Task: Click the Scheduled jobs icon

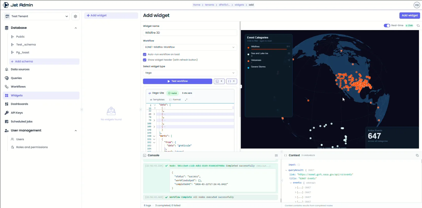Action: (7, 121)
